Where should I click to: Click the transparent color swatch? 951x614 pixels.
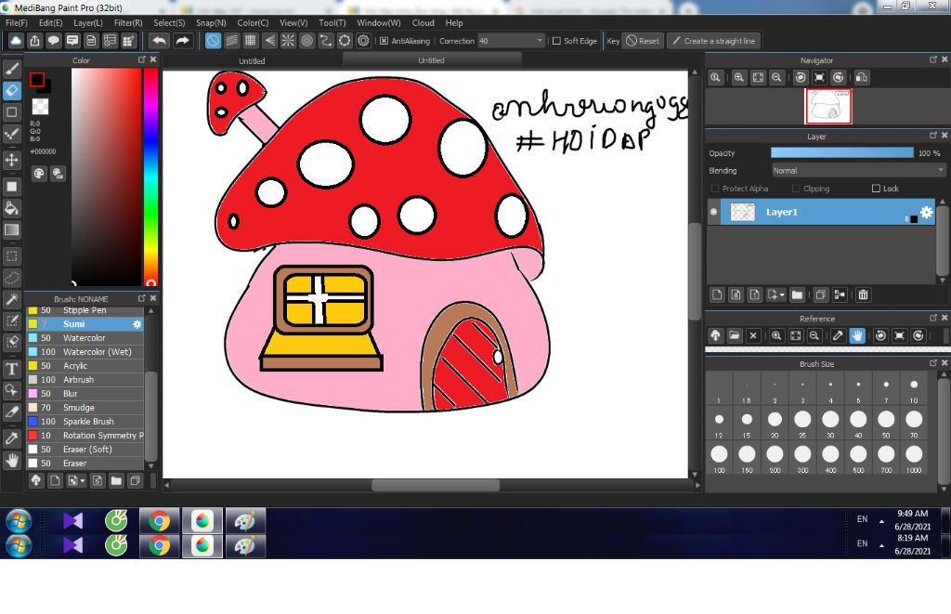tap(40, 107)
